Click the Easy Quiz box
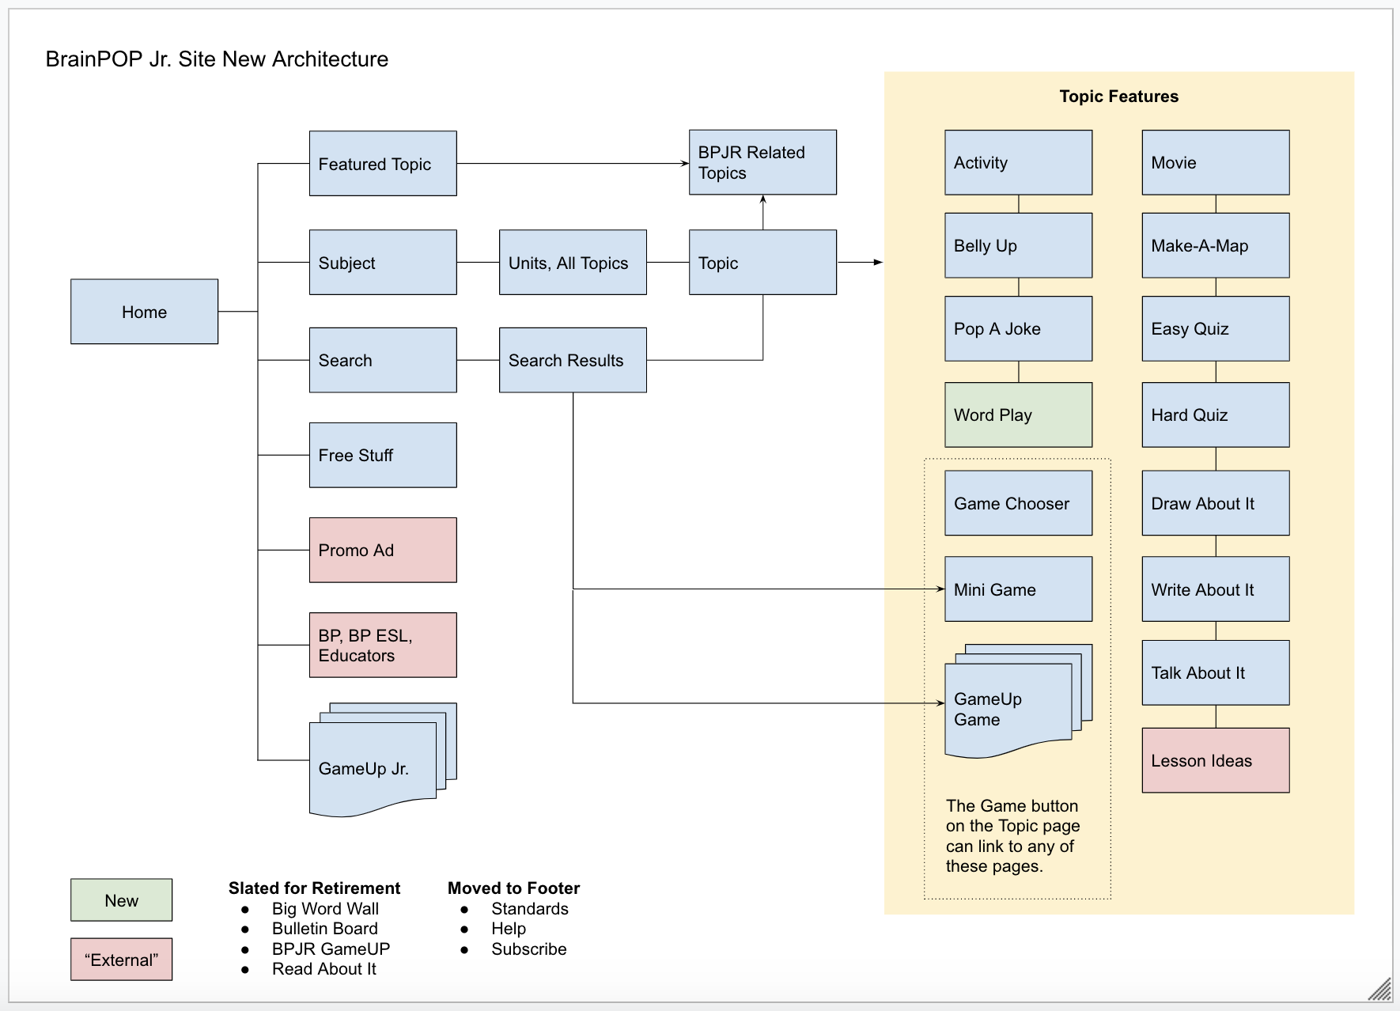Image resolution: width=1400 pixels, height=1011 pixels. click(x=1216, y=328)
